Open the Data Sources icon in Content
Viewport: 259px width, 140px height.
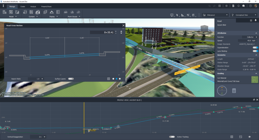click(x=25, y=12)
